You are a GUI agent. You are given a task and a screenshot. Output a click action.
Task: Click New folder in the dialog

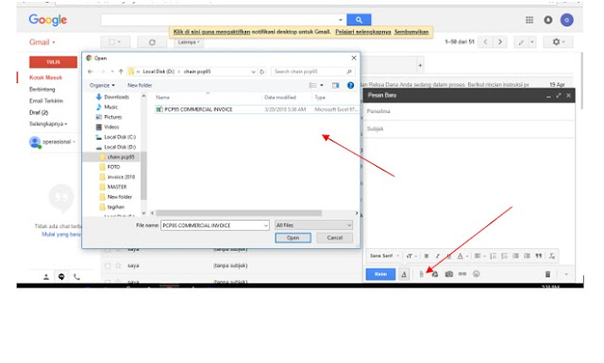point(140,86)
